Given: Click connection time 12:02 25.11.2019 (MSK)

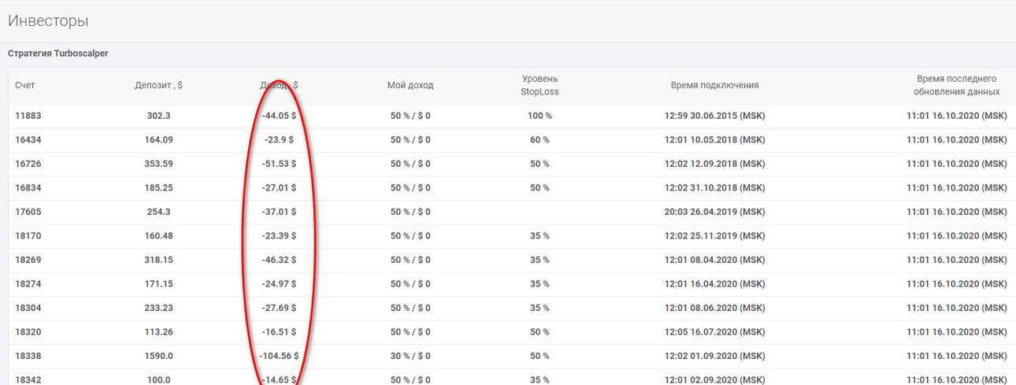Looking at the screenshot, I should (x=714, y=235).
